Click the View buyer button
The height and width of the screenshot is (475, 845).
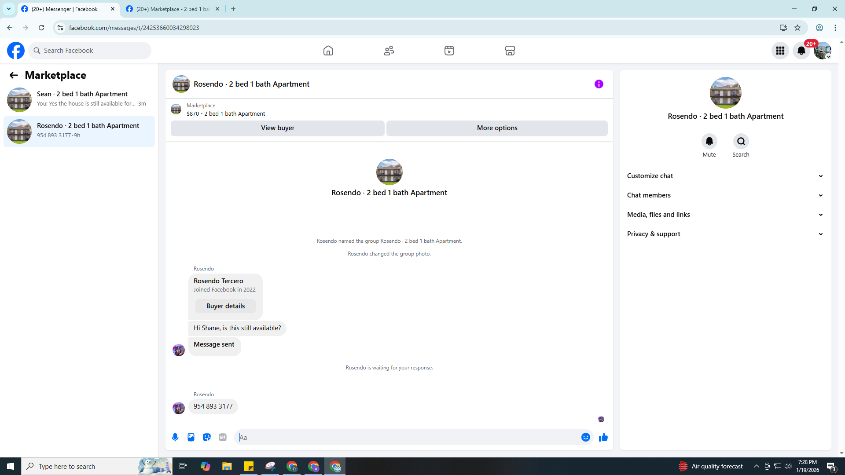click(277, 128)
